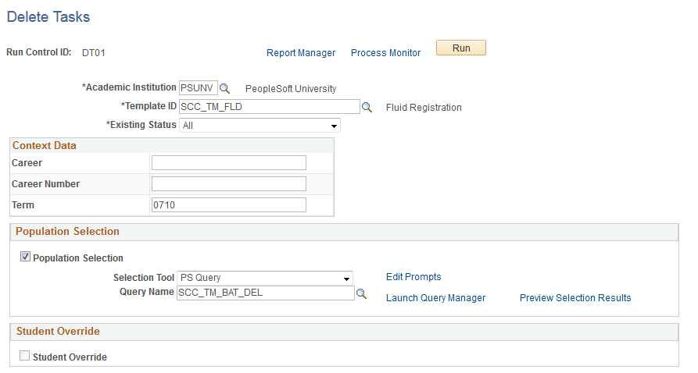Focus the Query Name text field
The height and width of the screenshot is (373, 698).
[265, 293]
